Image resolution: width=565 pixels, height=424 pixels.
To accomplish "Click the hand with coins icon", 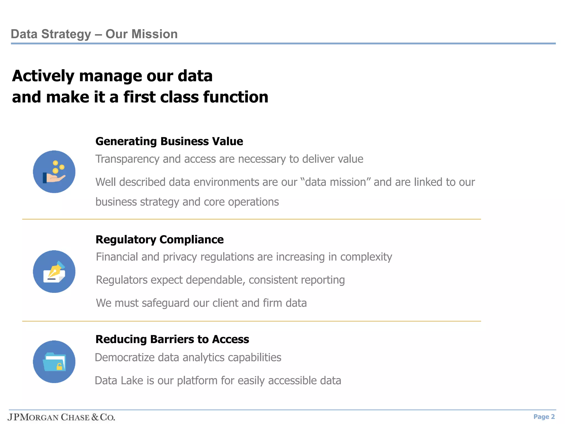I will coord(54,172).
